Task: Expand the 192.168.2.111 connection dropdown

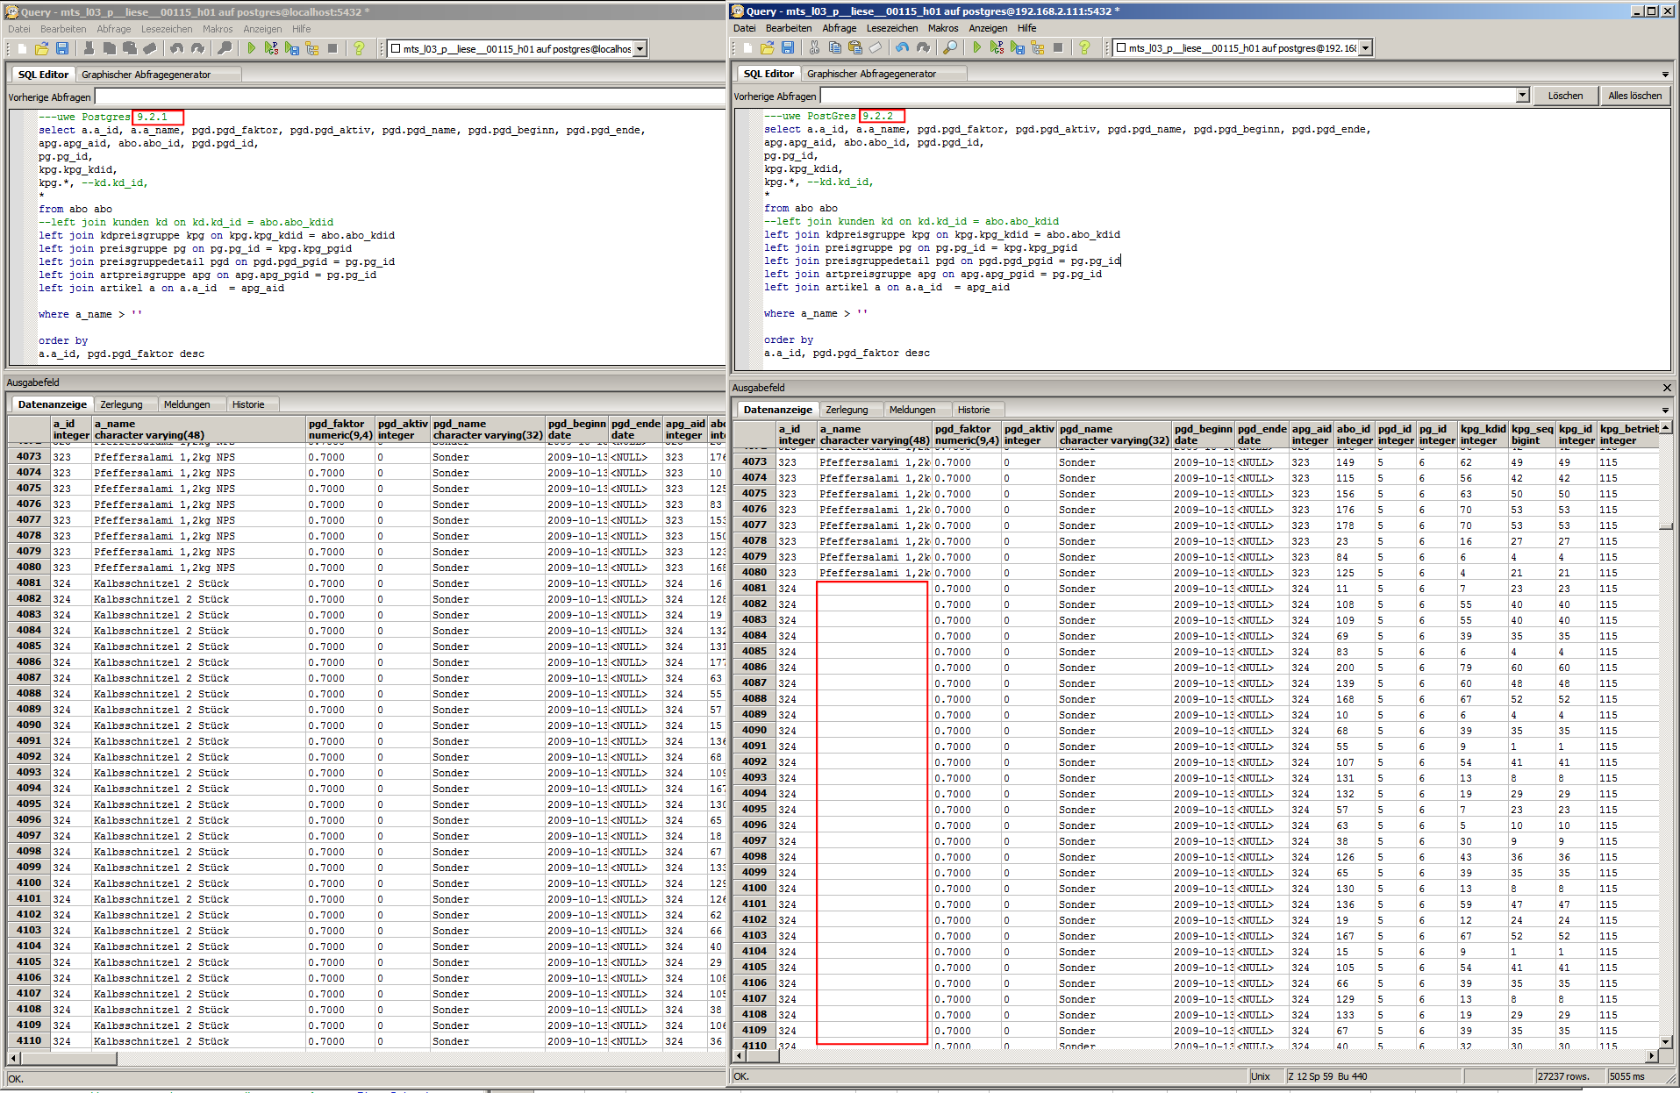Action: tap(1365, 48)
